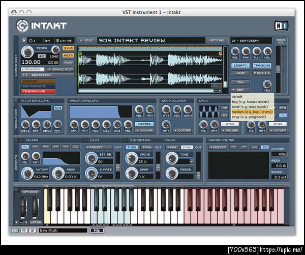Open the delay PRE dropdown

[x=172, y=147]
